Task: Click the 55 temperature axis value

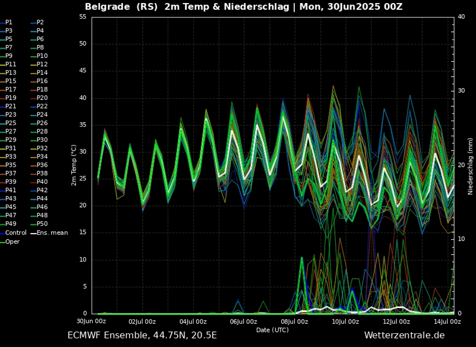Action: 82,17
